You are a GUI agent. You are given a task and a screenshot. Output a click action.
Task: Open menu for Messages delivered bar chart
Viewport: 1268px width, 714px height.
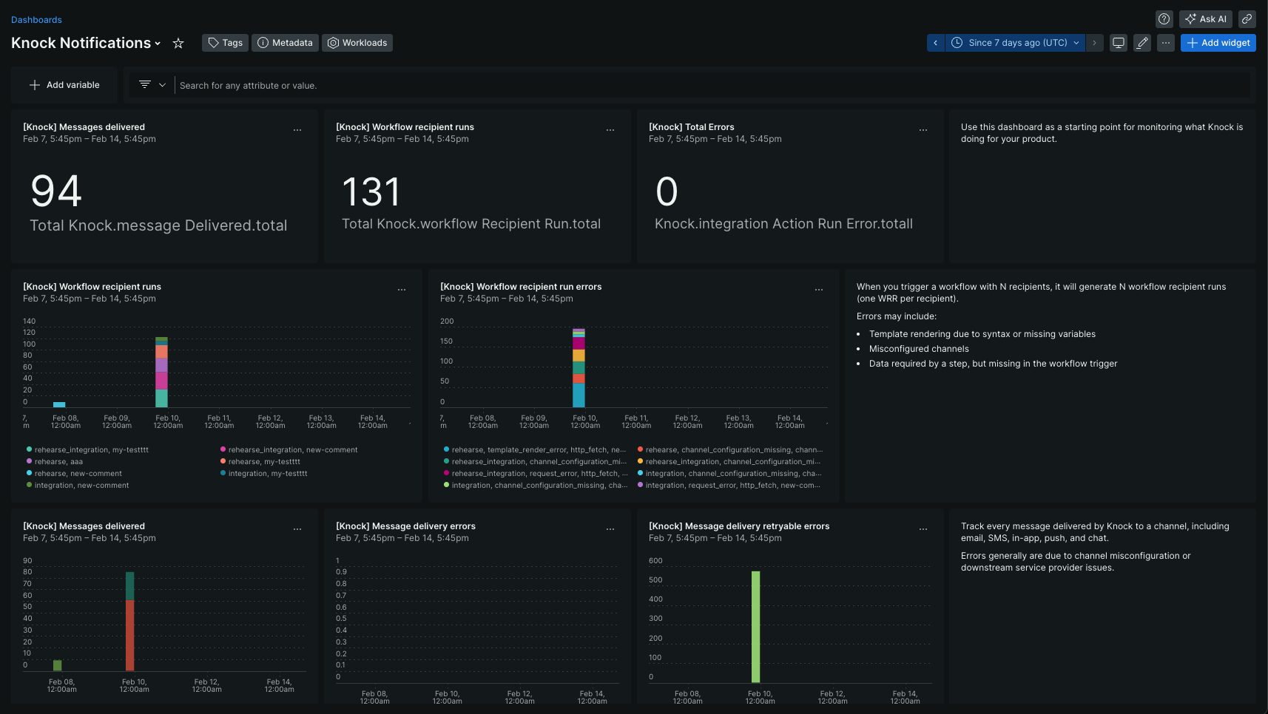[x=297, y=529]
